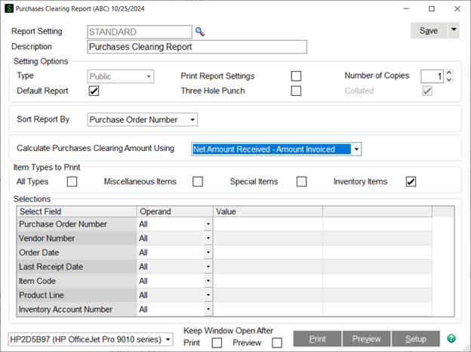
Task: Open printer Setup button
Action: point(416,339)
